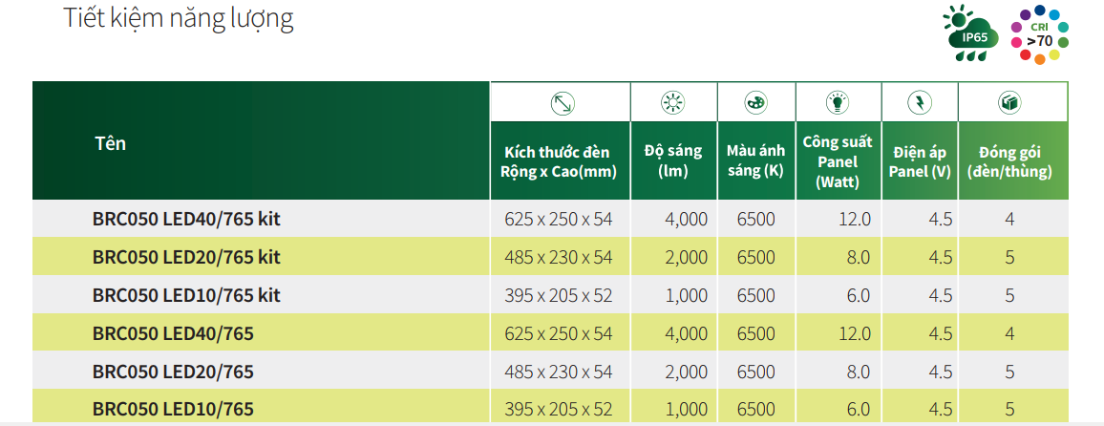Select the Độ sáng (lm) column header
Image resolution: width=1104 pixels, height=426 pixels.
pos(673,161)
